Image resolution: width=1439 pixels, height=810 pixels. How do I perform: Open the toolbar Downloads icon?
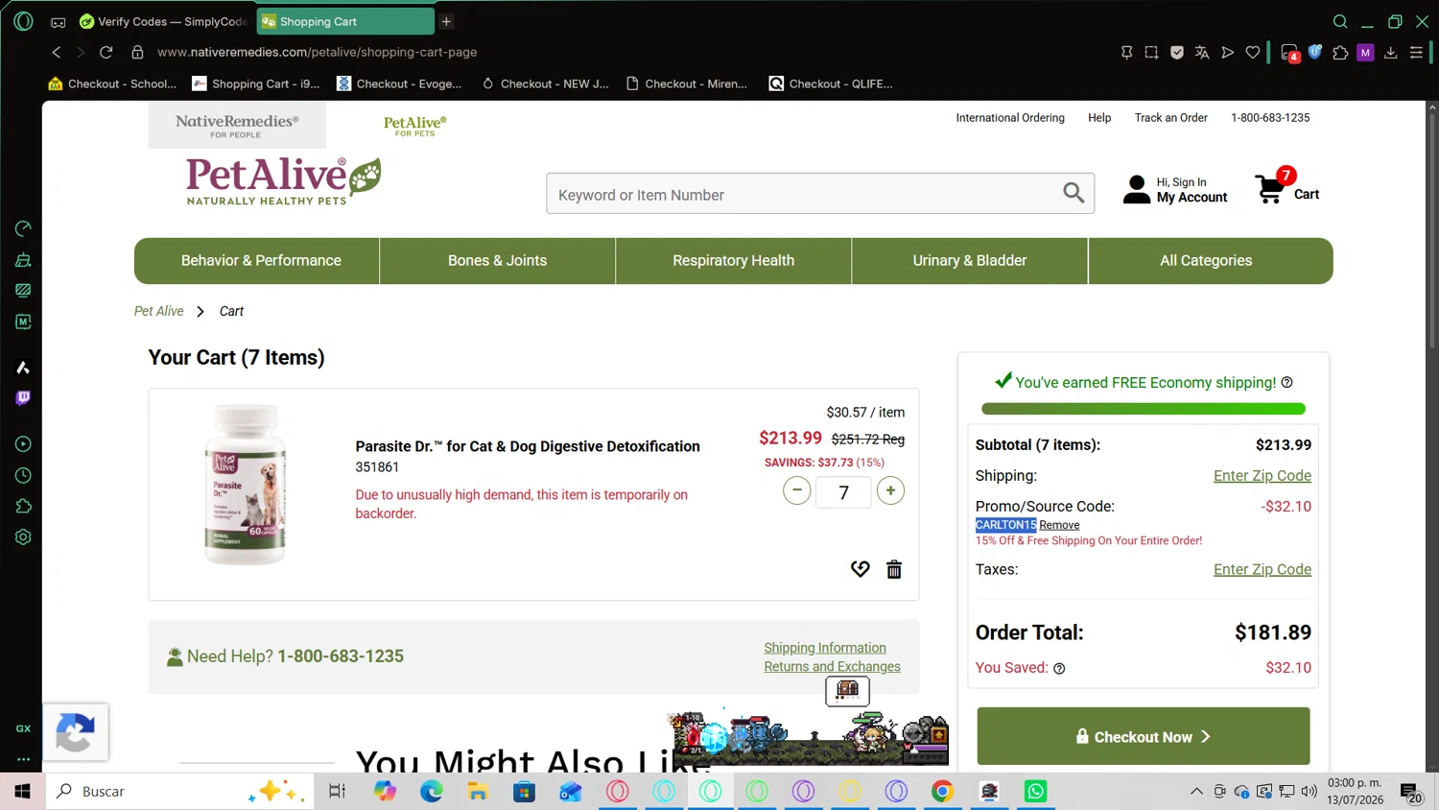tap(1390, 53)
